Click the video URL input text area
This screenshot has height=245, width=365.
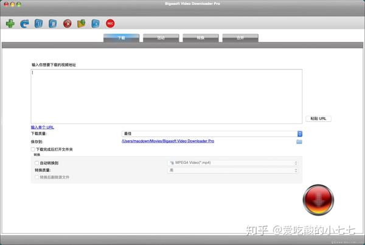pyautogui.click(x=167, y=96)
